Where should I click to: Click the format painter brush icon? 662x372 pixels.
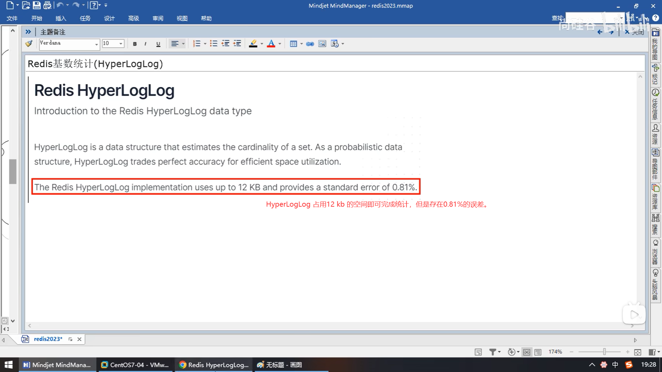point(29,44)
